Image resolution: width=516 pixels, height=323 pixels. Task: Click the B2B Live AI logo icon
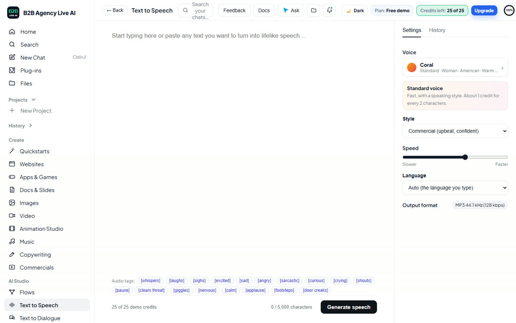click(x=13, y=13)
